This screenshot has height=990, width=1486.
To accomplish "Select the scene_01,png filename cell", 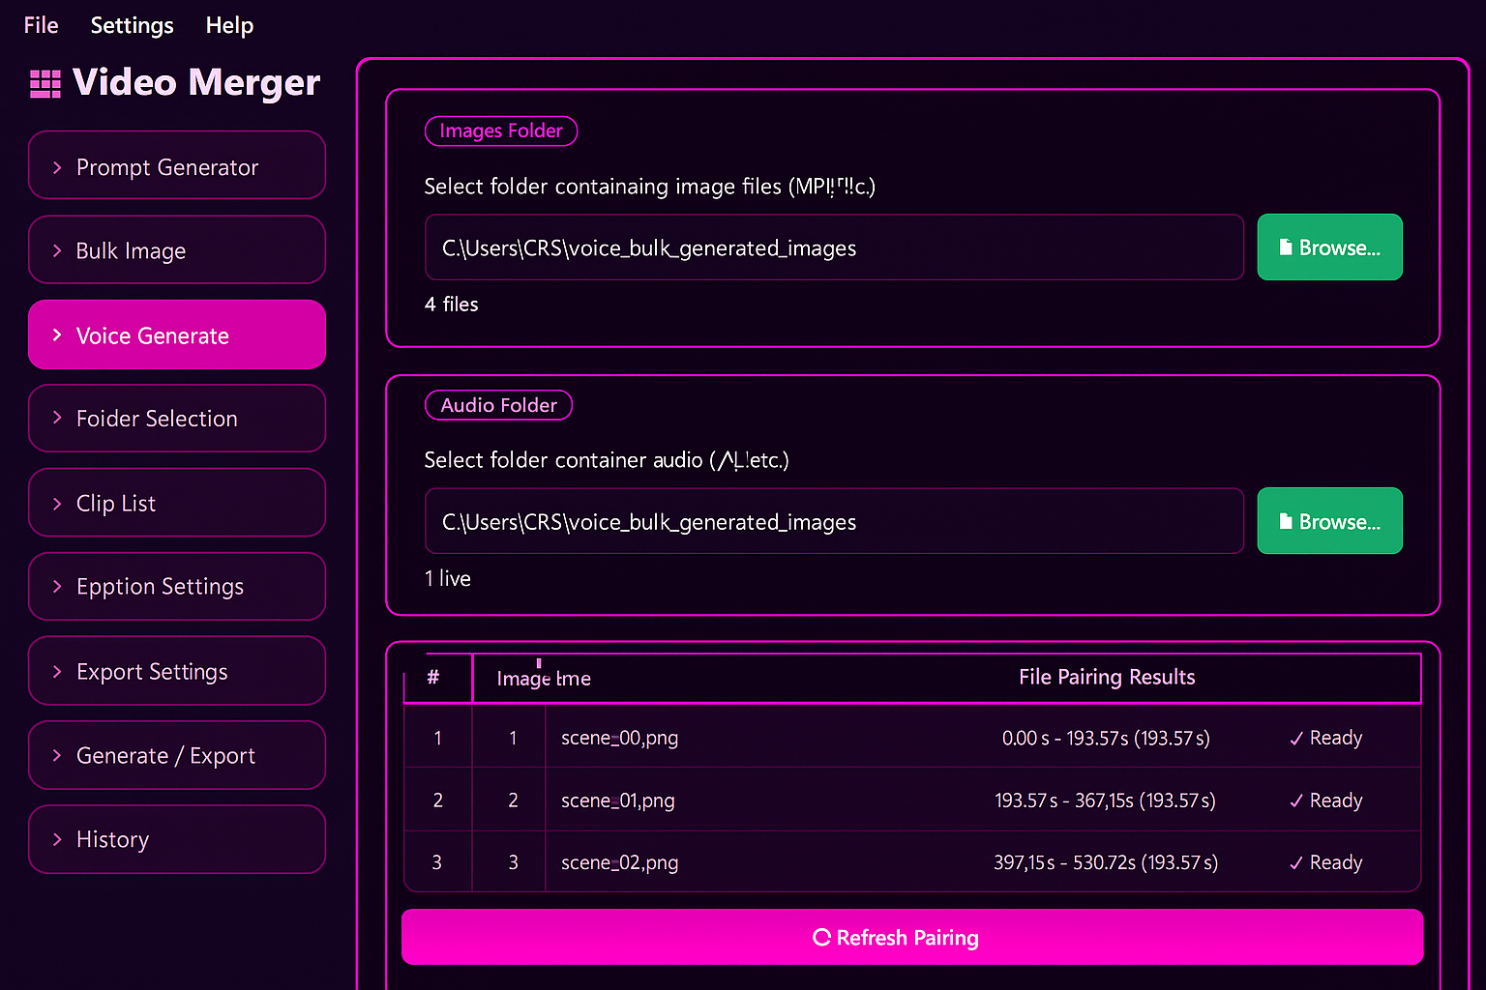I will point(618,801).
